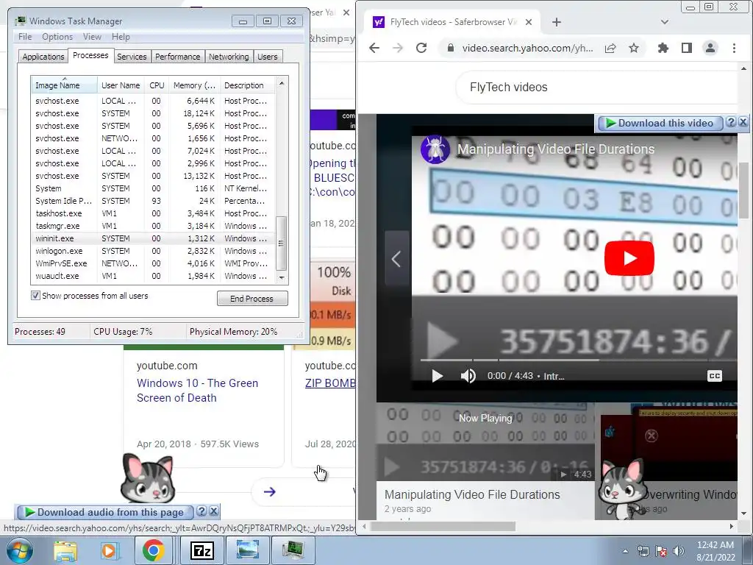Click the video progress bar

pyautogui.click(x=579, y=360)
